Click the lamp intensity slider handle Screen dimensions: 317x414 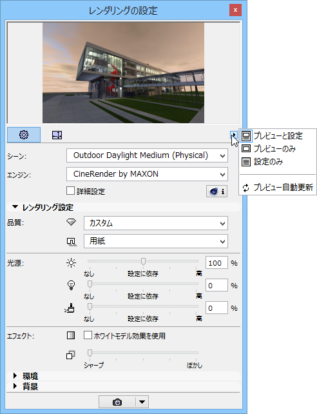(90, 284)
